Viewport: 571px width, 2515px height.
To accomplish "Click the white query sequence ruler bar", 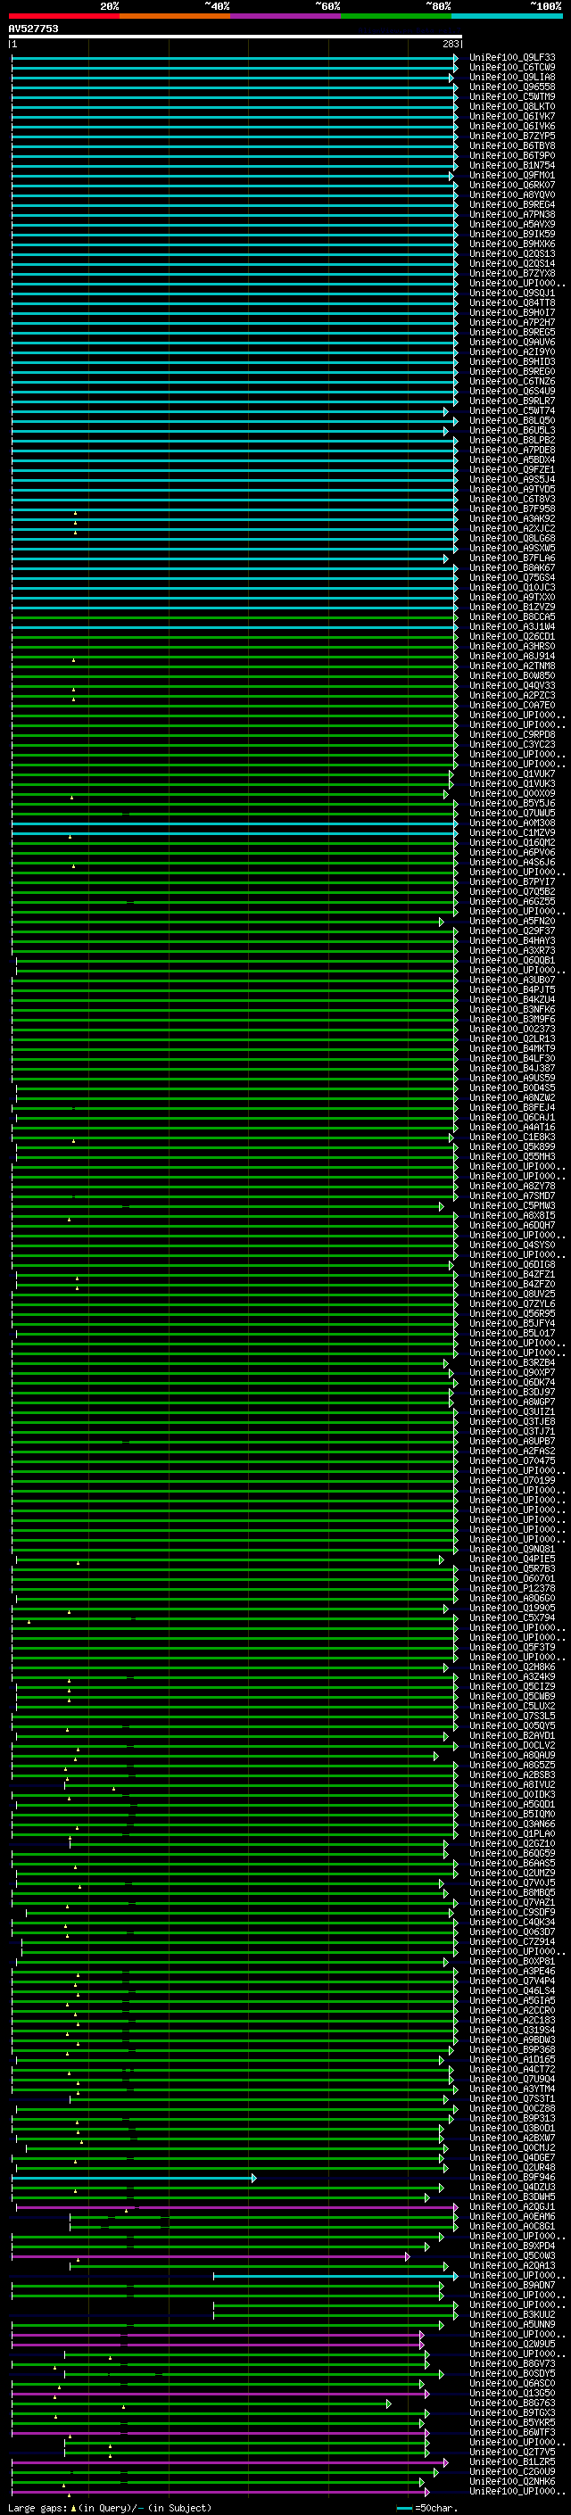I will pyautogui.click(x=236, y=36).
